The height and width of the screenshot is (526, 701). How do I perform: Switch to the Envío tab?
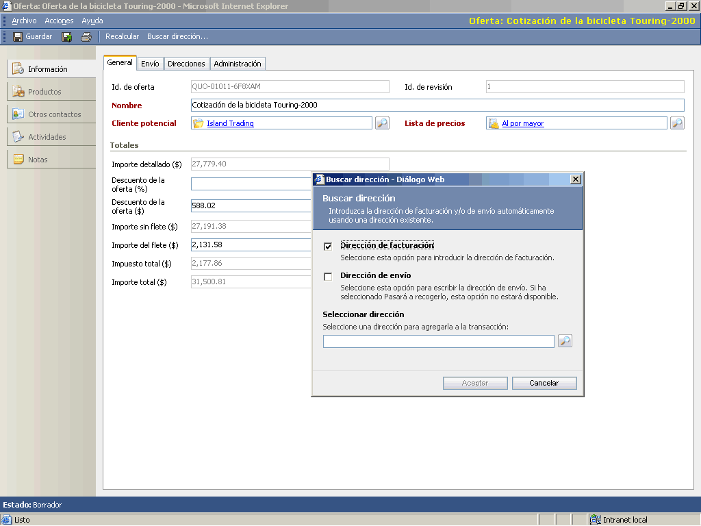[150, 64]
